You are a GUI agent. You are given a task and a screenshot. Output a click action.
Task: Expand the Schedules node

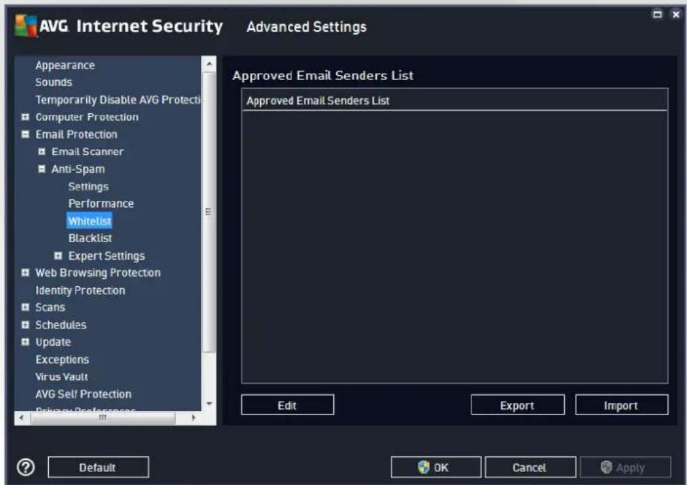point(25,325)
